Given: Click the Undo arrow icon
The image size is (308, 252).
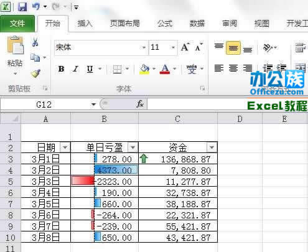Looking at the screenshot, I should (36, 7).
